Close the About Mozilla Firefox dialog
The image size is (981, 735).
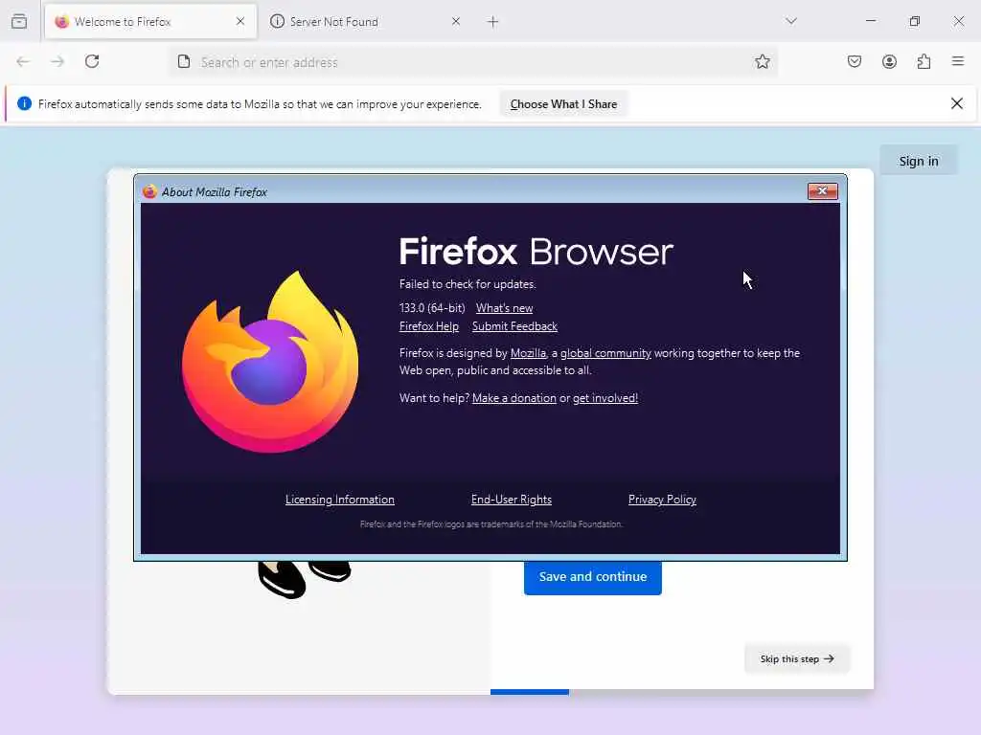823,191
